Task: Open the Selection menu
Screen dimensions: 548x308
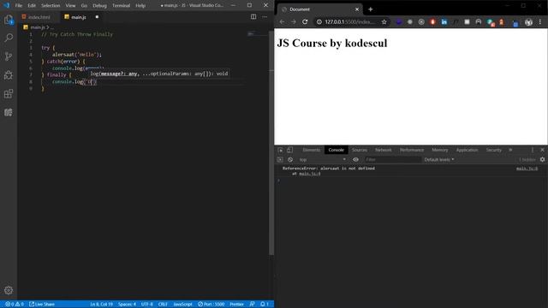Action: tap(51, 6)
